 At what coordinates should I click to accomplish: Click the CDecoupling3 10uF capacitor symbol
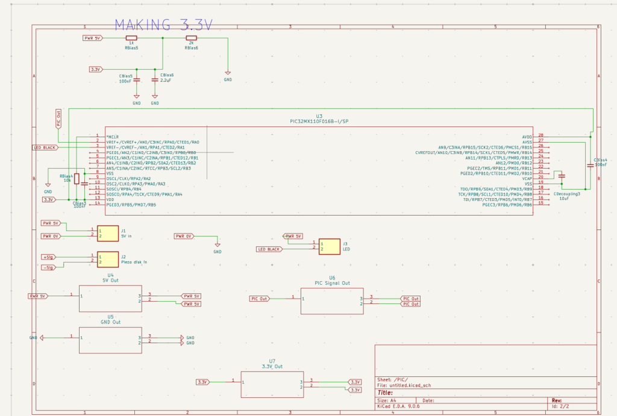pyautogui.click(x=562, y=176)
